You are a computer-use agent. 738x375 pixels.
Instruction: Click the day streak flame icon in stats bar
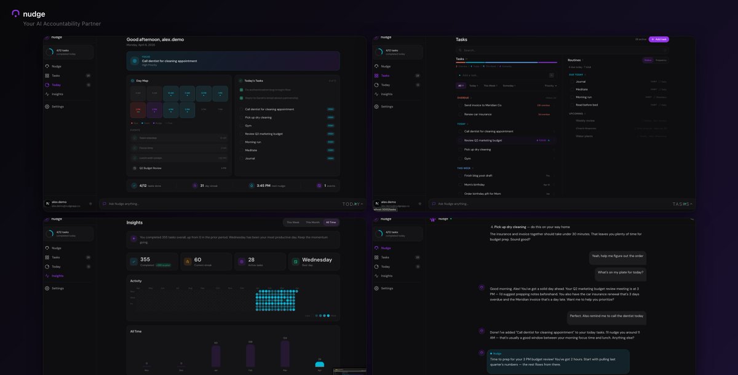click(195, 185)
